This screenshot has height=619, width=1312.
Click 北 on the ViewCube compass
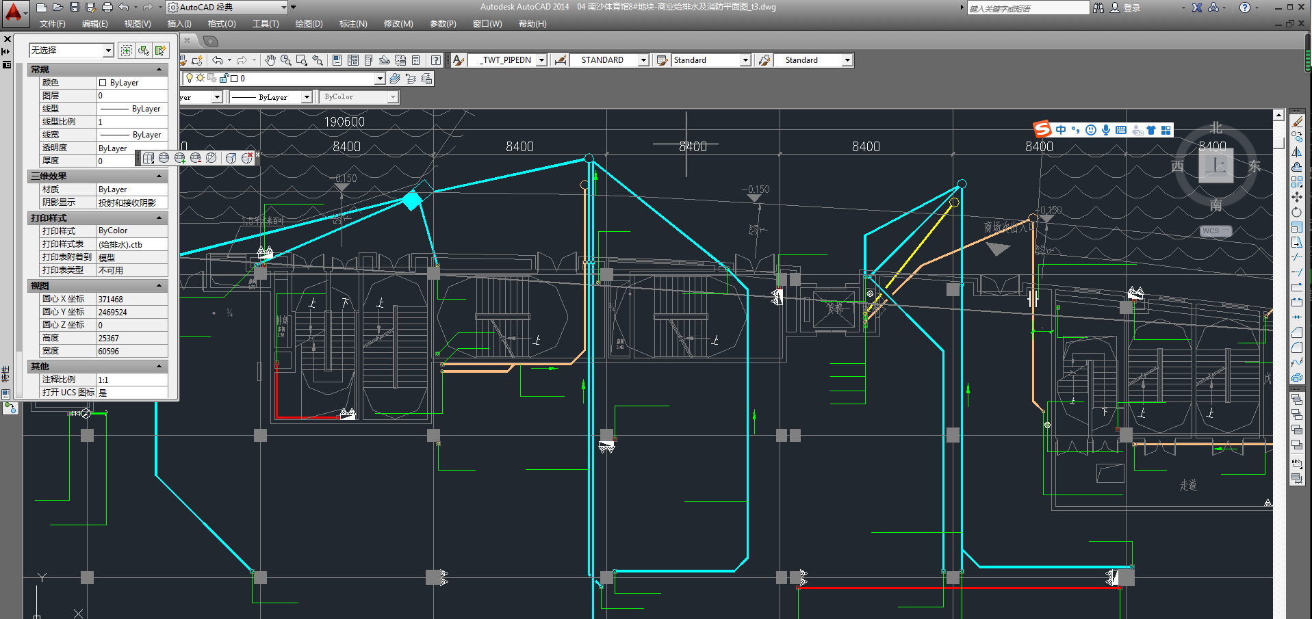coord(1216,128)
